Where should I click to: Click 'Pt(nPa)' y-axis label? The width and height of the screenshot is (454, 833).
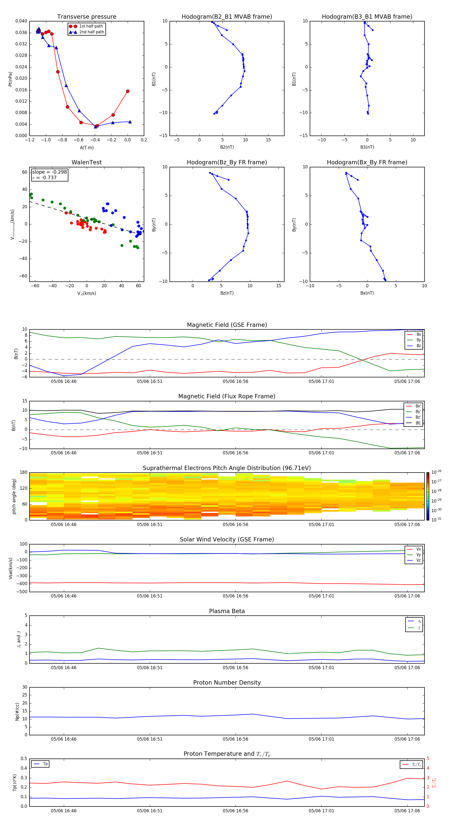point(10,79)
